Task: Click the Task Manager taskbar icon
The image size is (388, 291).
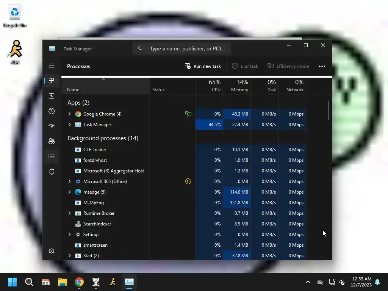Action: (129, 282)
